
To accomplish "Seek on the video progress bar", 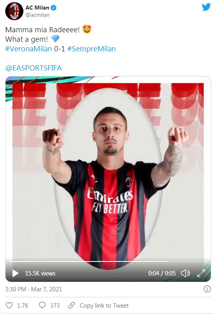I will [x=108, y=261].
